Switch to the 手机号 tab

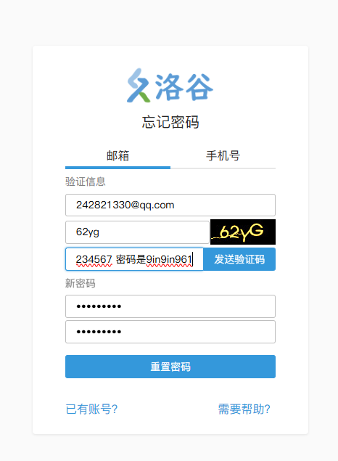click(223, 156)
